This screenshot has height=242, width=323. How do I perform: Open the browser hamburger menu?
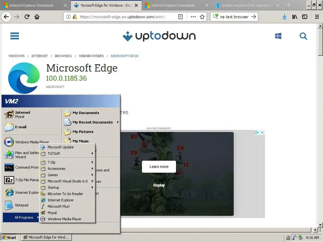coord(317,17)
